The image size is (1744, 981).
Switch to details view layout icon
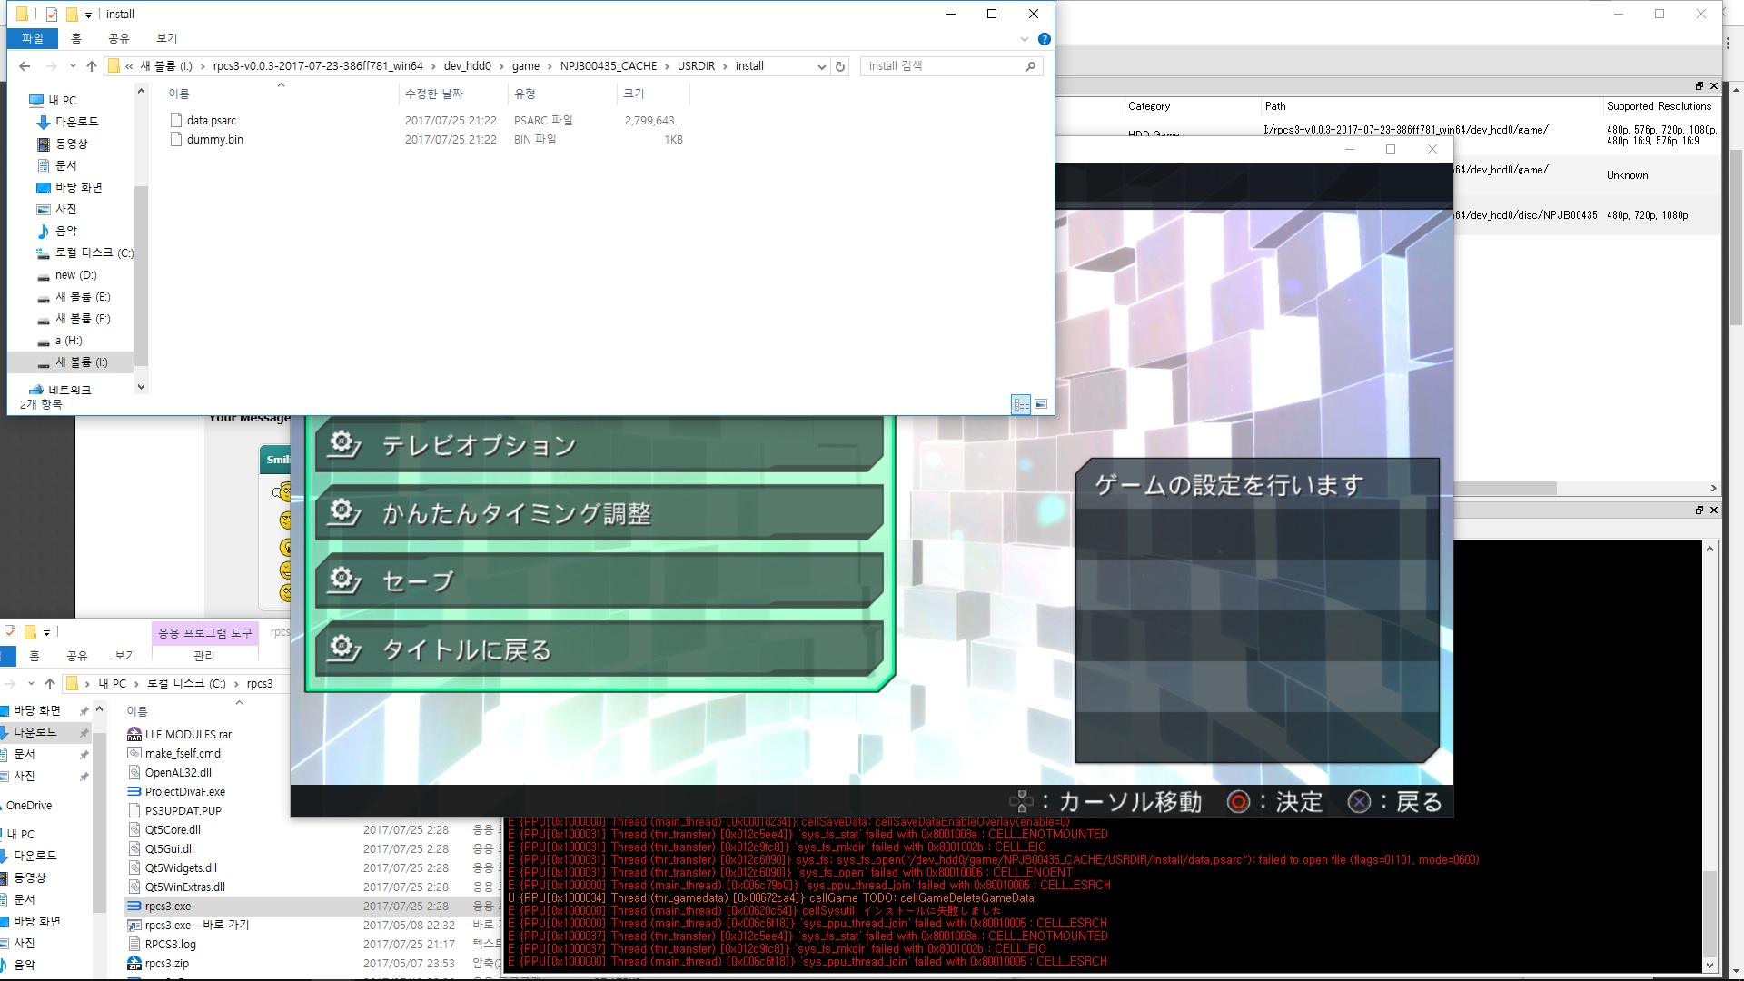[1021, 404]
